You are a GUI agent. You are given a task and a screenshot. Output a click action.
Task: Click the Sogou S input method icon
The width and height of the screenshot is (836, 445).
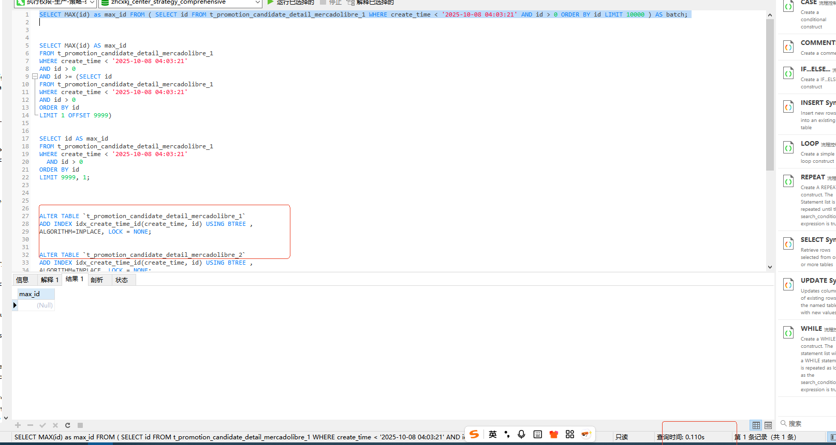474,434
